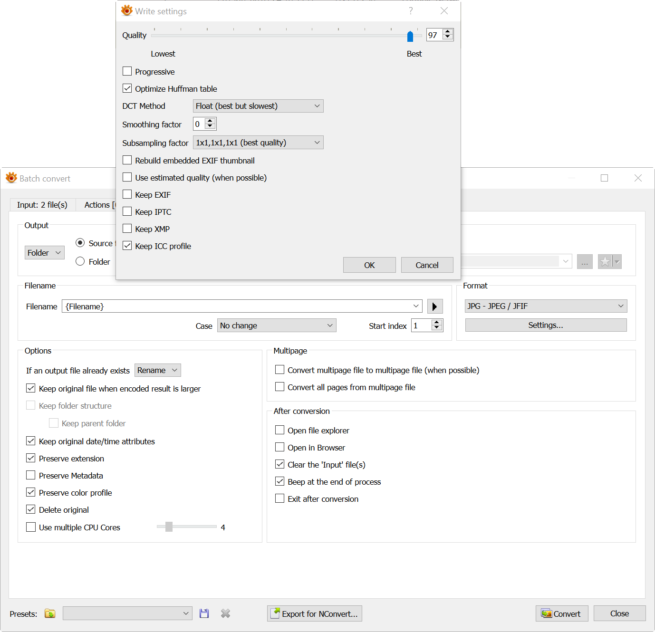
Task: Open the Presets dropdown
Action: (x=127, y=613)
